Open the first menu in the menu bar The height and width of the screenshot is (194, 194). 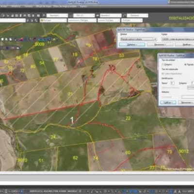point(3,6)
